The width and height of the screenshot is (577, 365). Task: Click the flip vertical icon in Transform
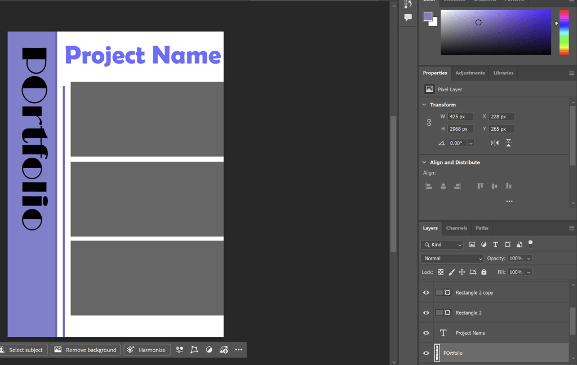tap(508, 143)
